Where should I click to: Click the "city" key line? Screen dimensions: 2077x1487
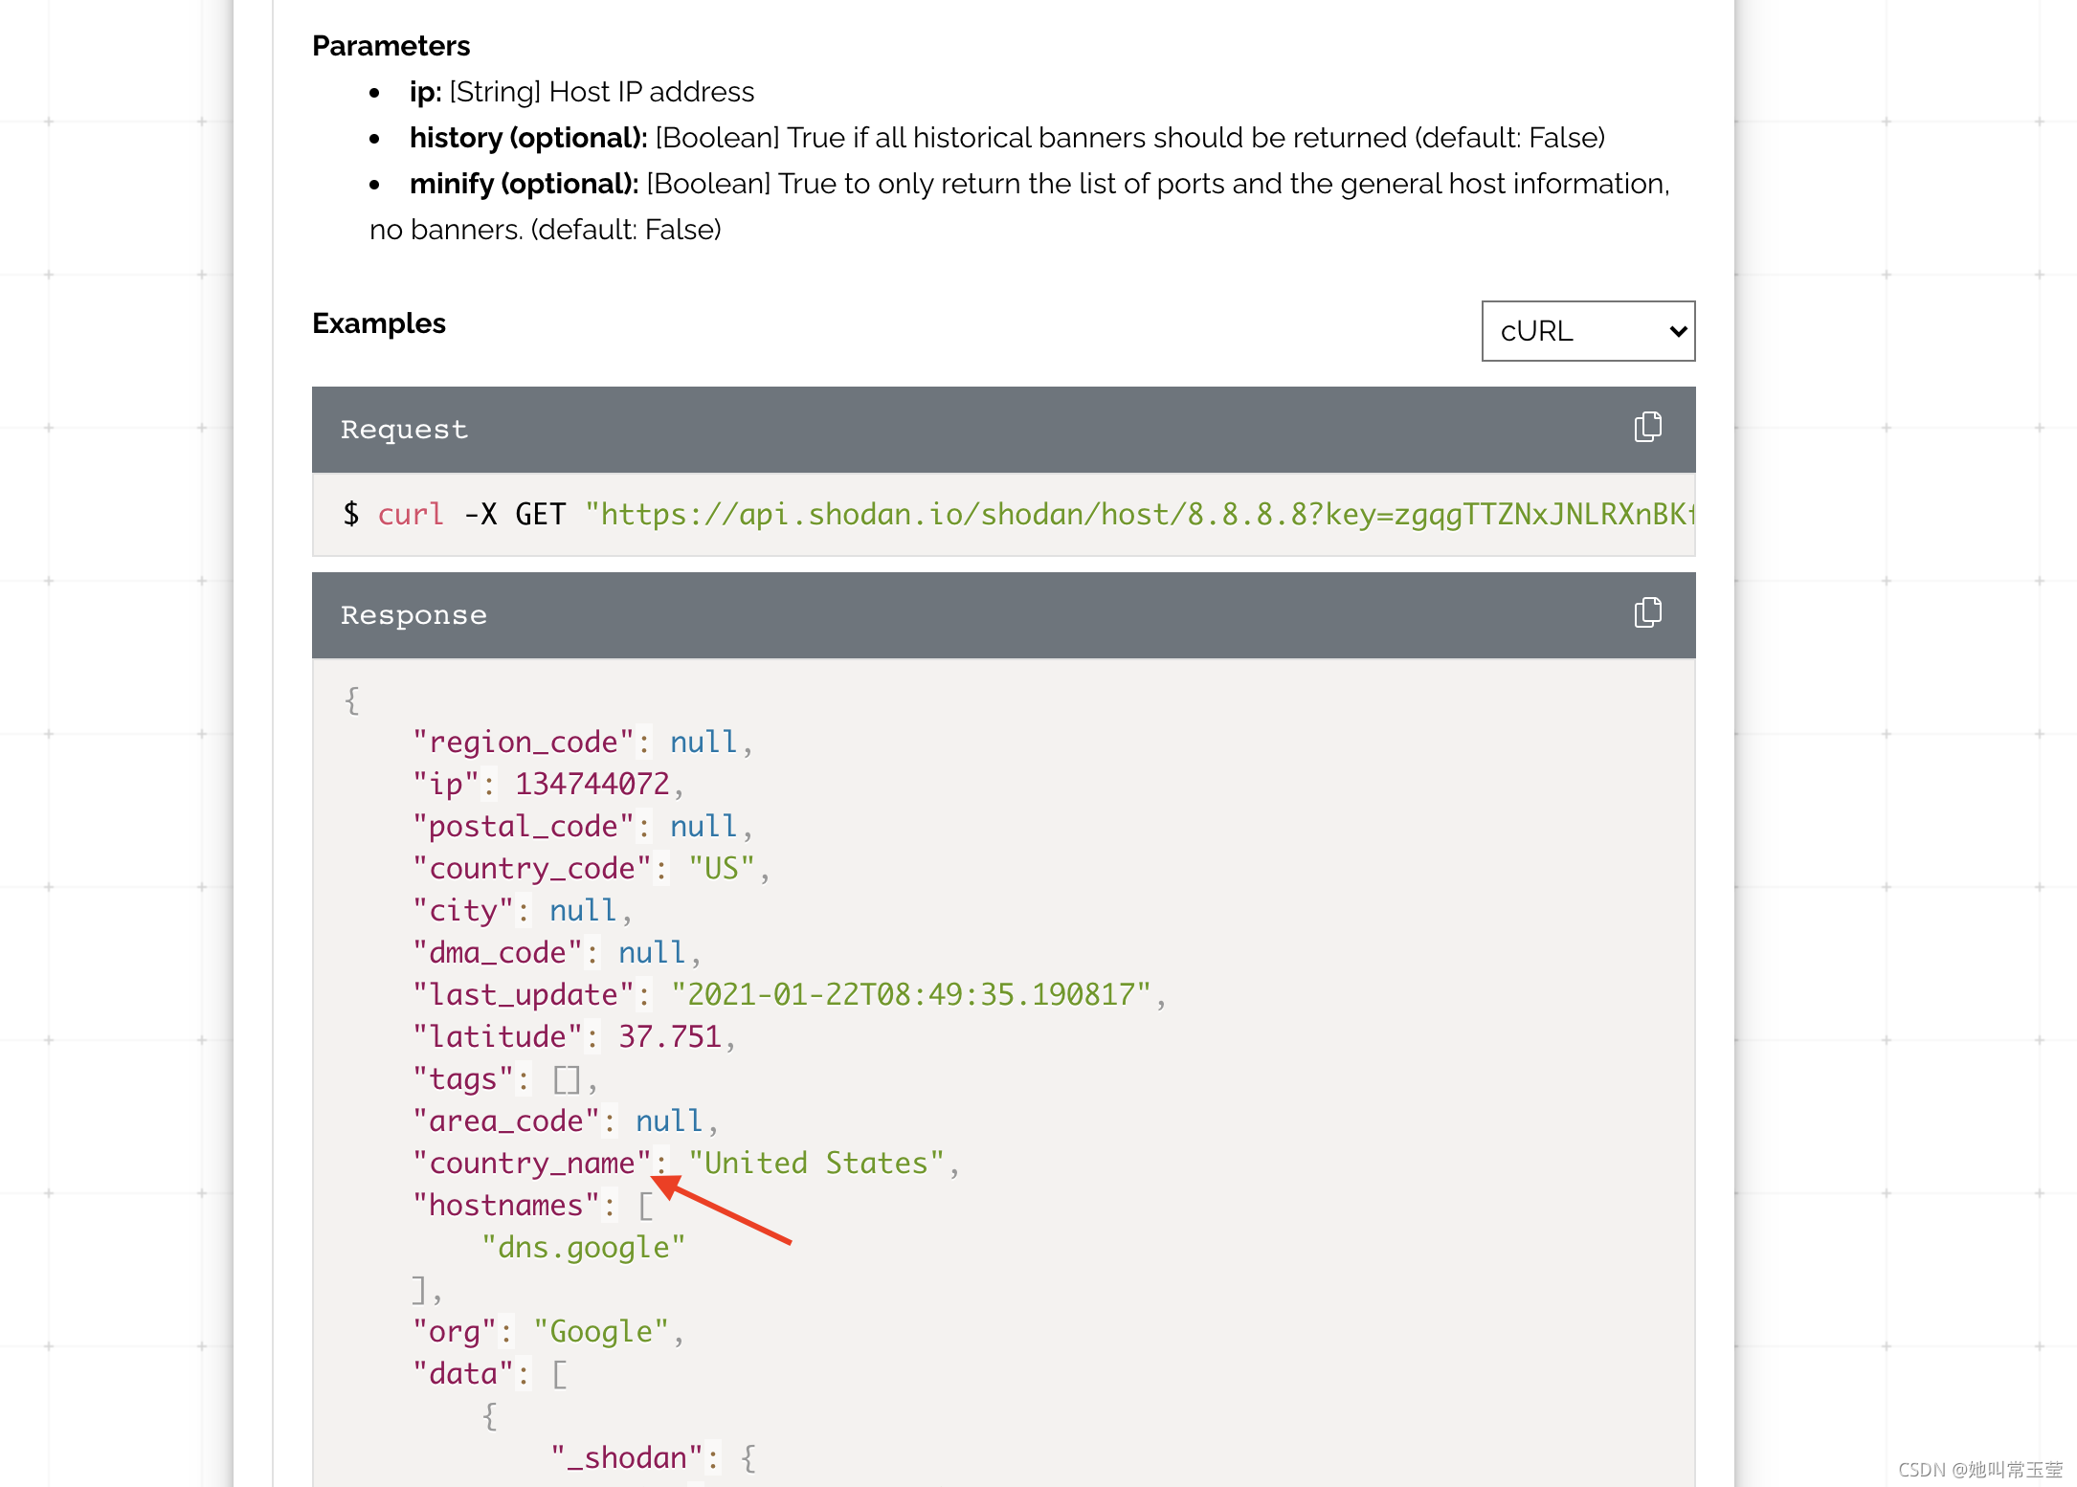click(x=523, y=910)
